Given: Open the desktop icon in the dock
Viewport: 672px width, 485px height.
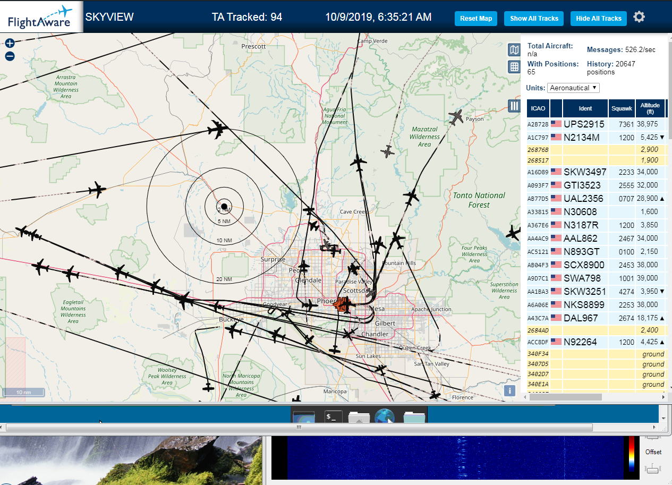Looking at the screenshot, I should [x=304, y=417].
